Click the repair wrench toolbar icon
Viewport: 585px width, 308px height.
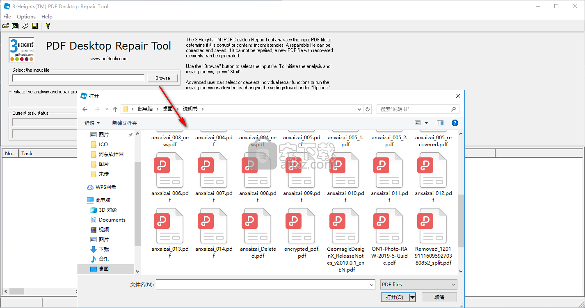[25, 26]
